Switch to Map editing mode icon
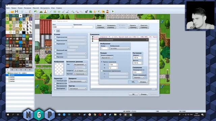This screenshot has height=121, width=216. pos(41,12)
